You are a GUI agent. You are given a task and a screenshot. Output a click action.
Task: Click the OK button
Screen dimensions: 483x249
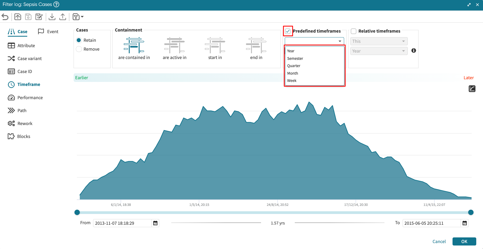(x=464, y=241)
